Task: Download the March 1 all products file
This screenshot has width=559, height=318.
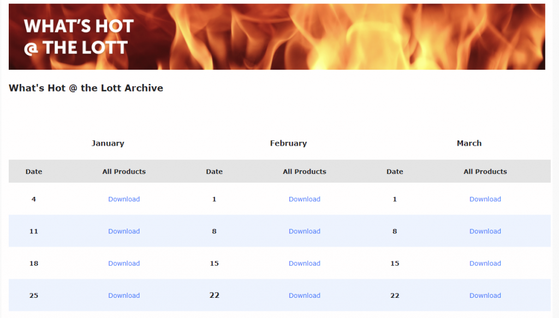Action: tap(485, 199)
